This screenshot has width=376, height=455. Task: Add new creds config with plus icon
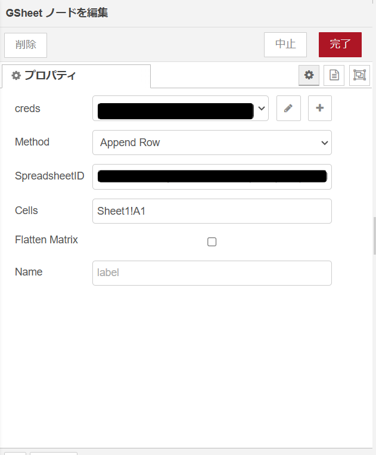tap(320, 109)
